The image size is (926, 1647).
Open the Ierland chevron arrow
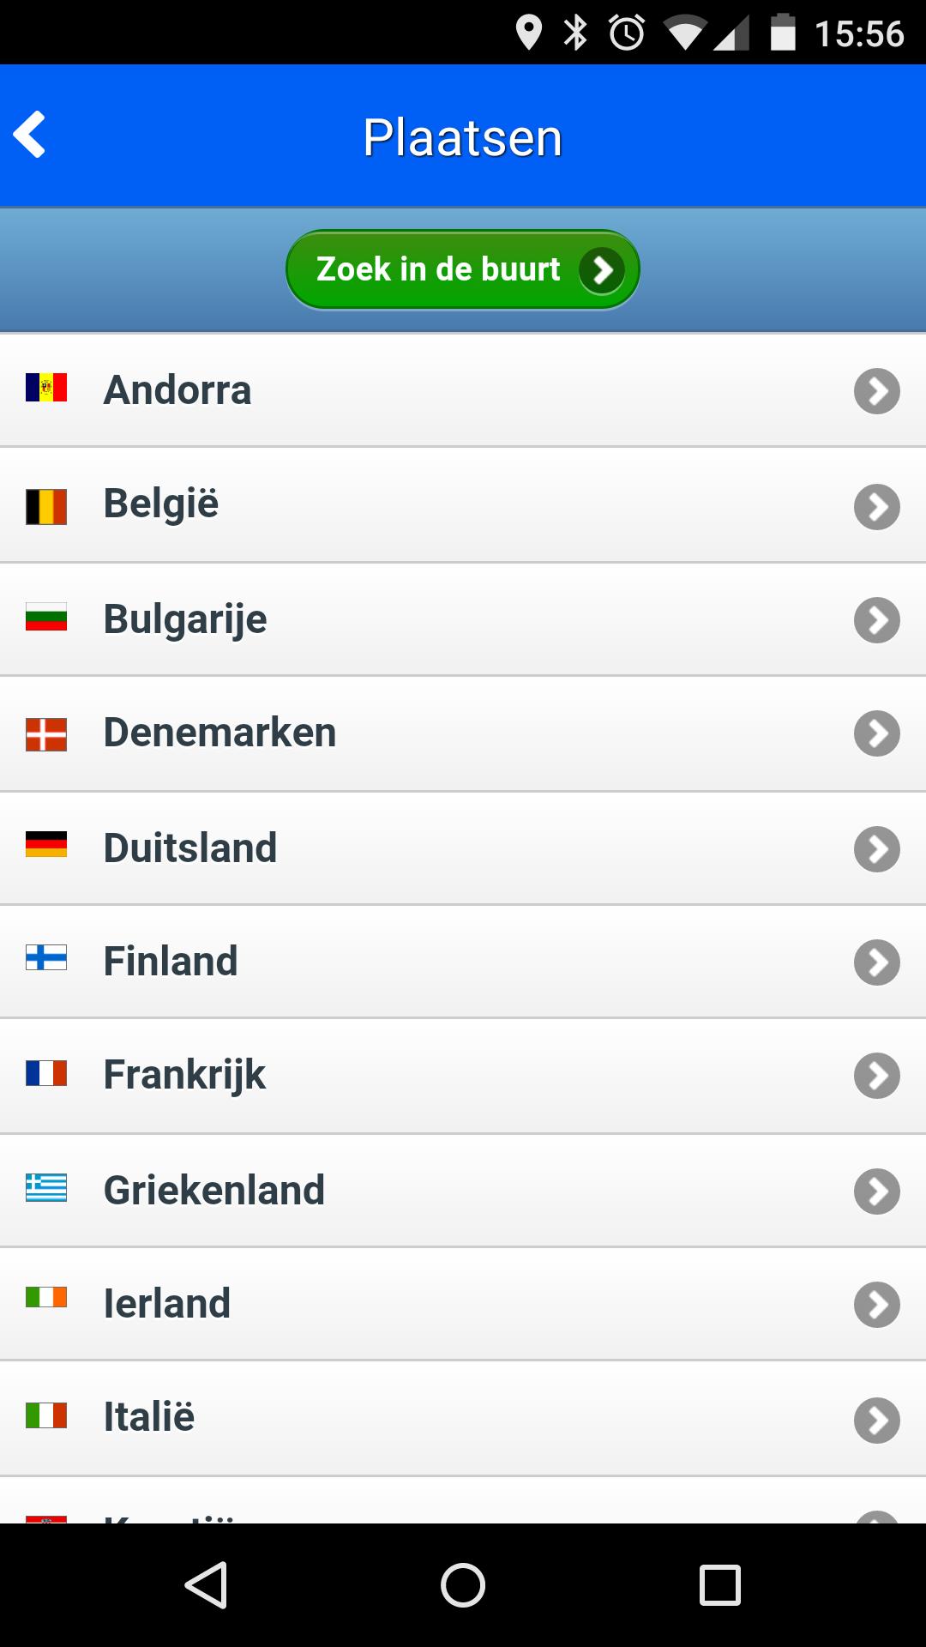pos(876,1305)
